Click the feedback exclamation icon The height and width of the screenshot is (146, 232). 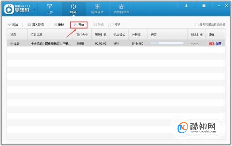[204, 6]
